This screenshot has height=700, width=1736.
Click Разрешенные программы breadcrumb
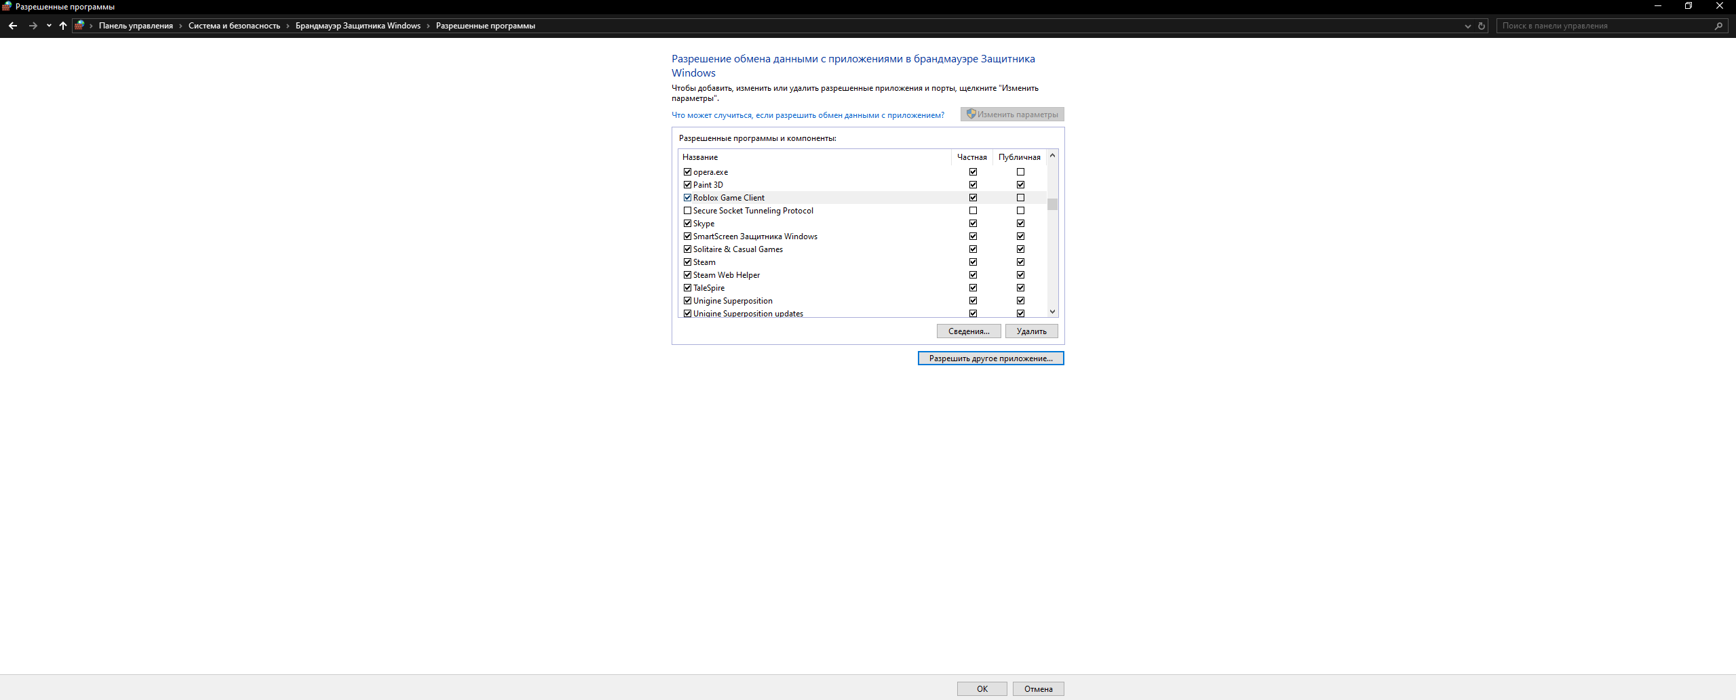(486, 26)
